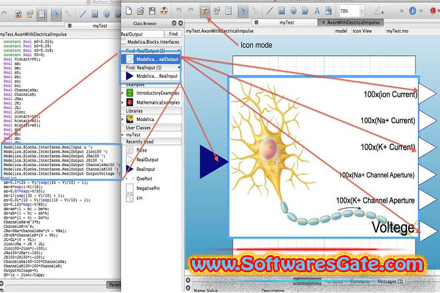440x293 pixels.
Task: Click the Save floppy disk icon
Action: point(152,11)
